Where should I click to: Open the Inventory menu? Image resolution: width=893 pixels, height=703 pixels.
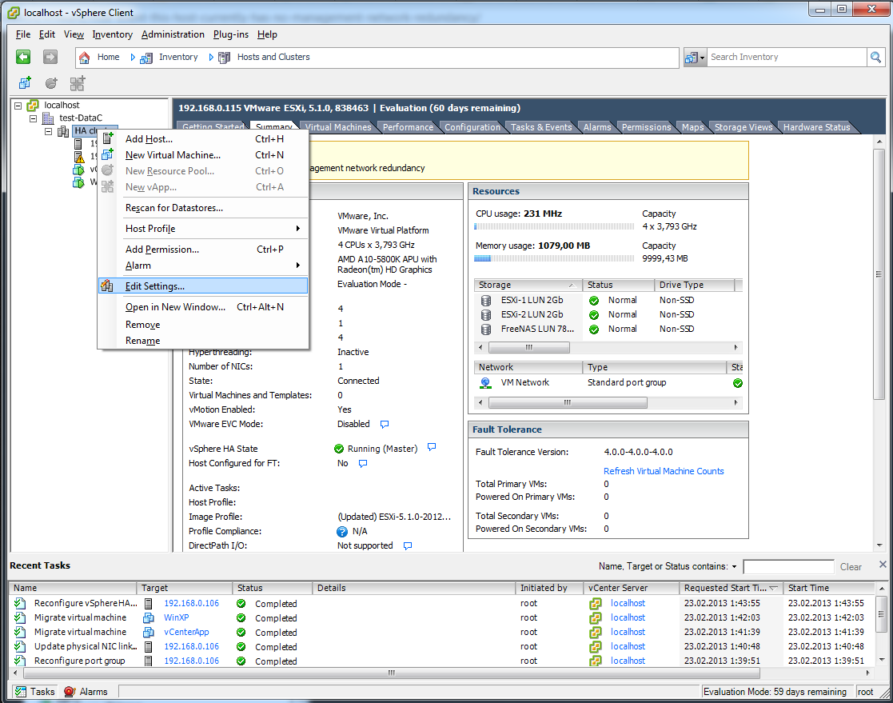[112, 34]
